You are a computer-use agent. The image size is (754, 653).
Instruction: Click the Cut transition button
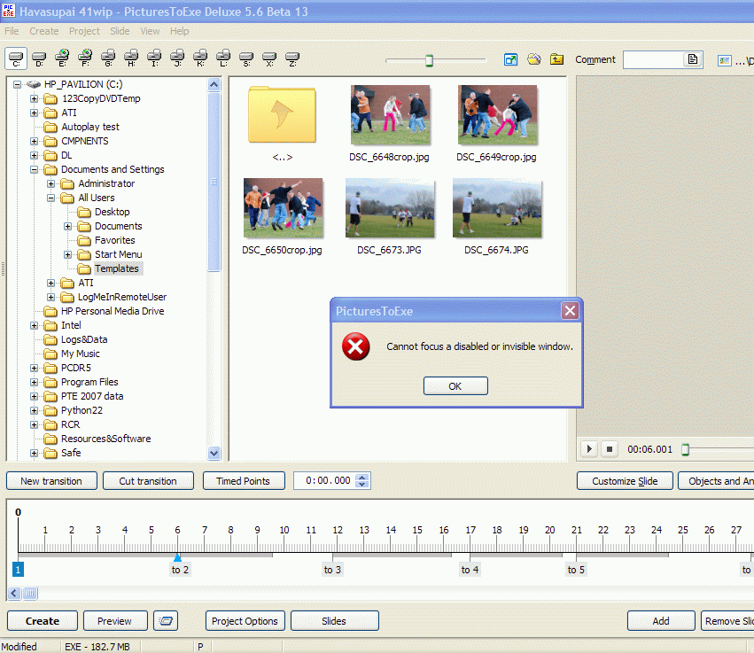click(148, 481)
